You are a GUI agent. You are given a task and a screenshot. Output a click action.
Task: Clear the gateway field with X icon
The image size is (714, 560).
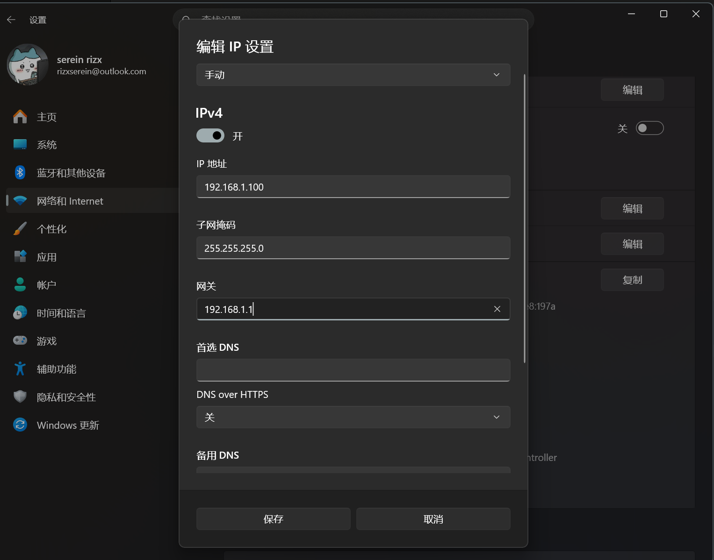pos(497,309)
